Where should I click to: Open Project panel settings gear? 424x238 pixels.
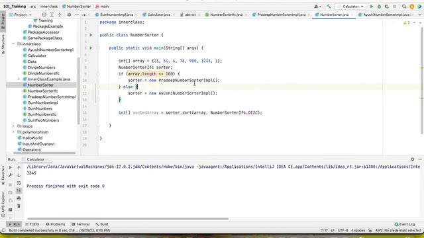coord(69,15)
